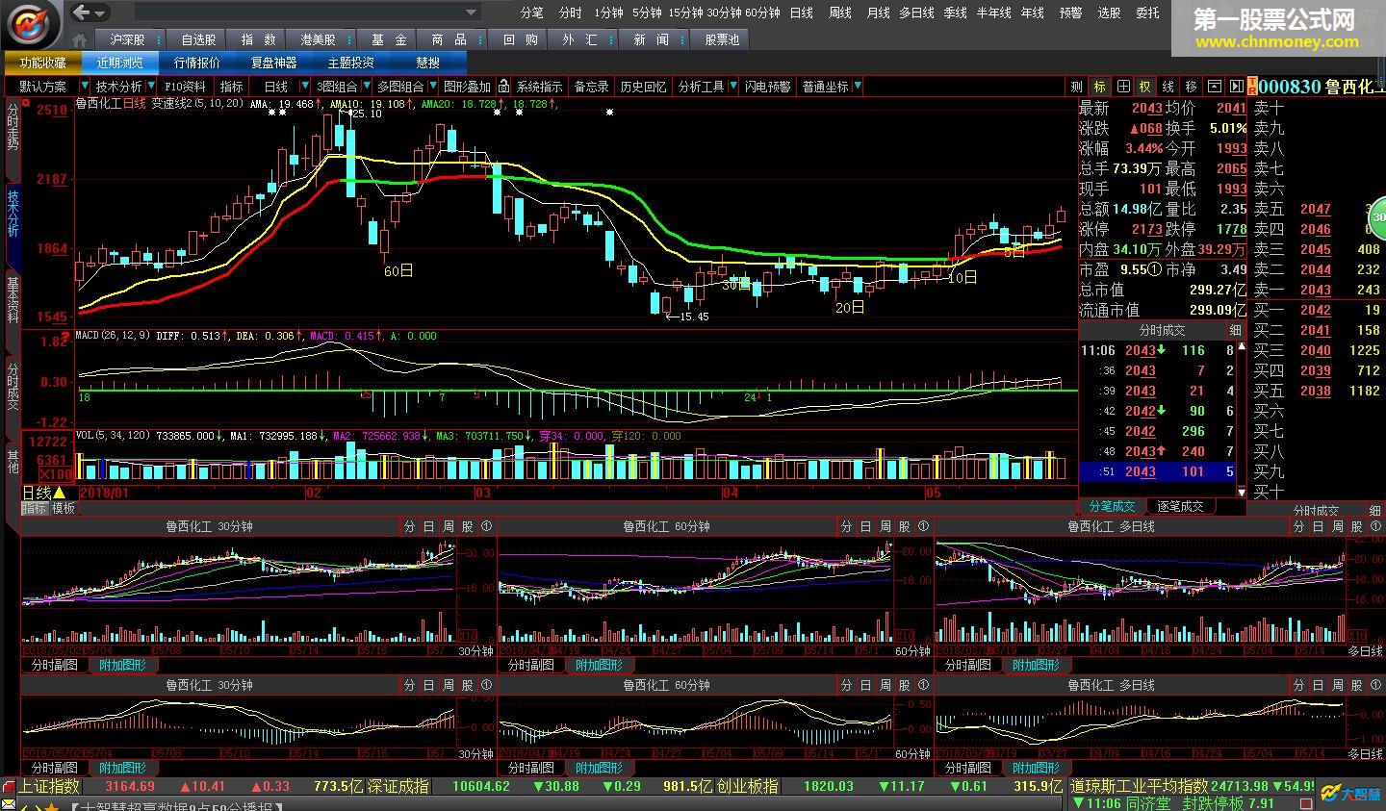Image resolution: width=1386 pixels, height=811 pixels.
Task: Select 分时副图 tab under top 60分钟 chart
Action: (x=531, y=665)
